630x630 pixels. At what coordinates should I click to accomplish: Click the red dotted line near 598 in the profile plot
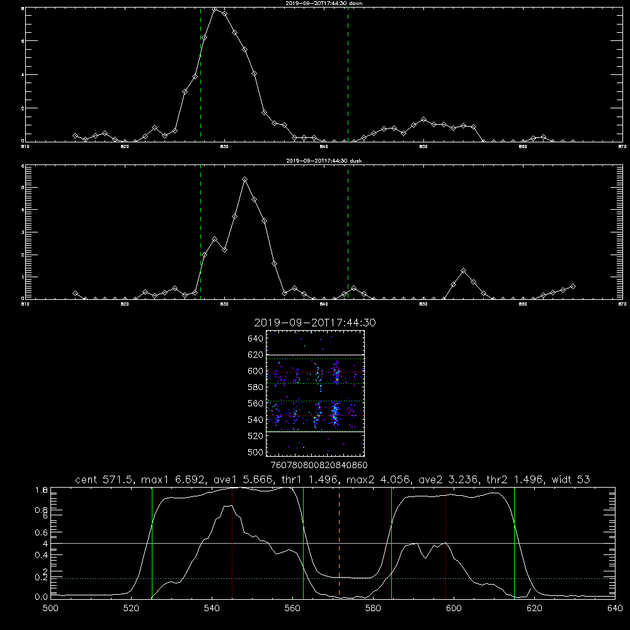click(x=445, y=543)
